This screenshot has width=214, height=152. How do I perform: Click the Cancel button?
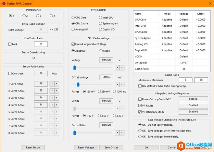pos(171,147)
